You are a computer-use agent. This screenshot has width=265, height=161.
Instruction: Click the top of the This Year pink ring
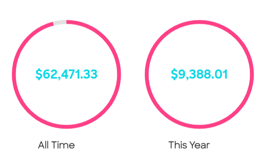point(199,22)
